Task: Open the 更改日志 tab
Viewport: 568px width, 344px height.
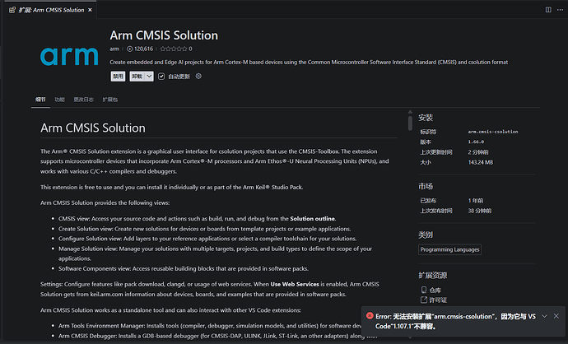Action: click(x=83, y=100)
